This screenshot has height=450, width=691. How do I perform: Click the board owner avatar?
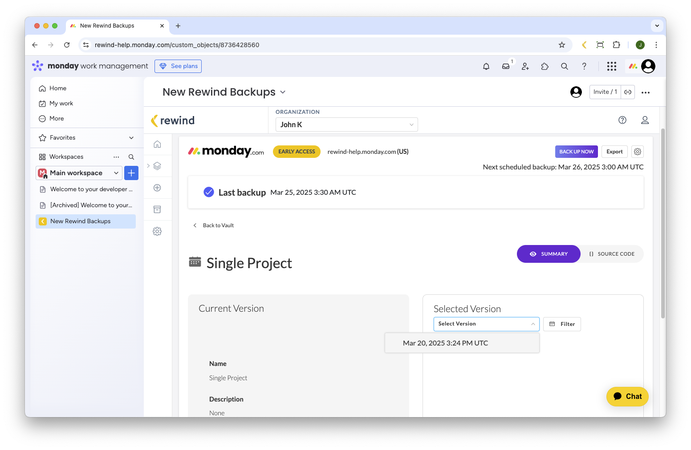[576, 92]
